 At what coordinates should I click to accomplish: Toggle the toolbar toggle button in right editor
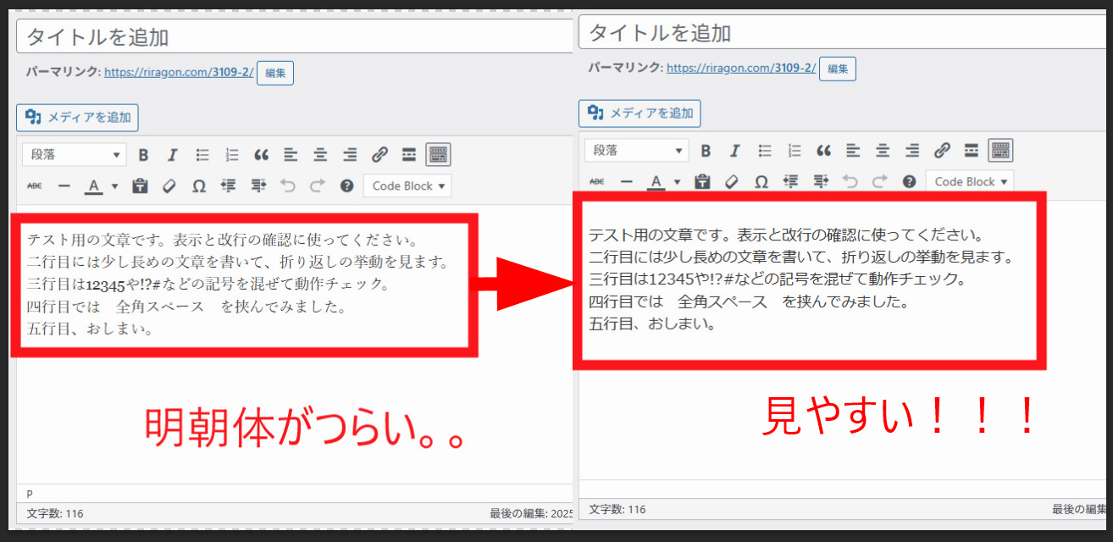1000,151
